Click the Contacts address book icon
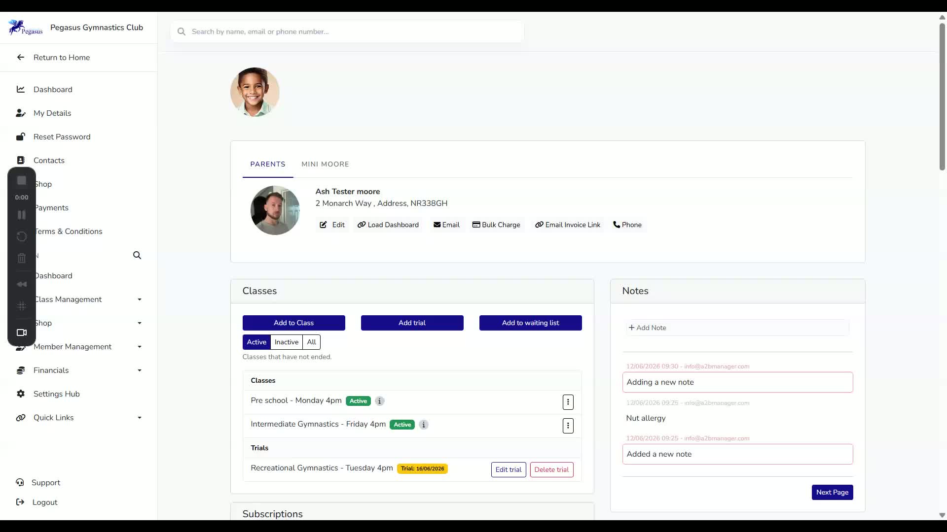Viewport: 947px width, 532px height. point(21,160)
